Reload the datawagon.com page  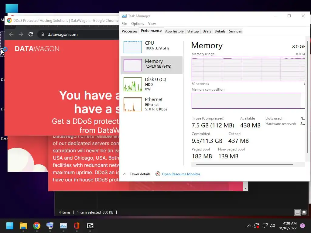pyautogui.click(x=31, y=34)
